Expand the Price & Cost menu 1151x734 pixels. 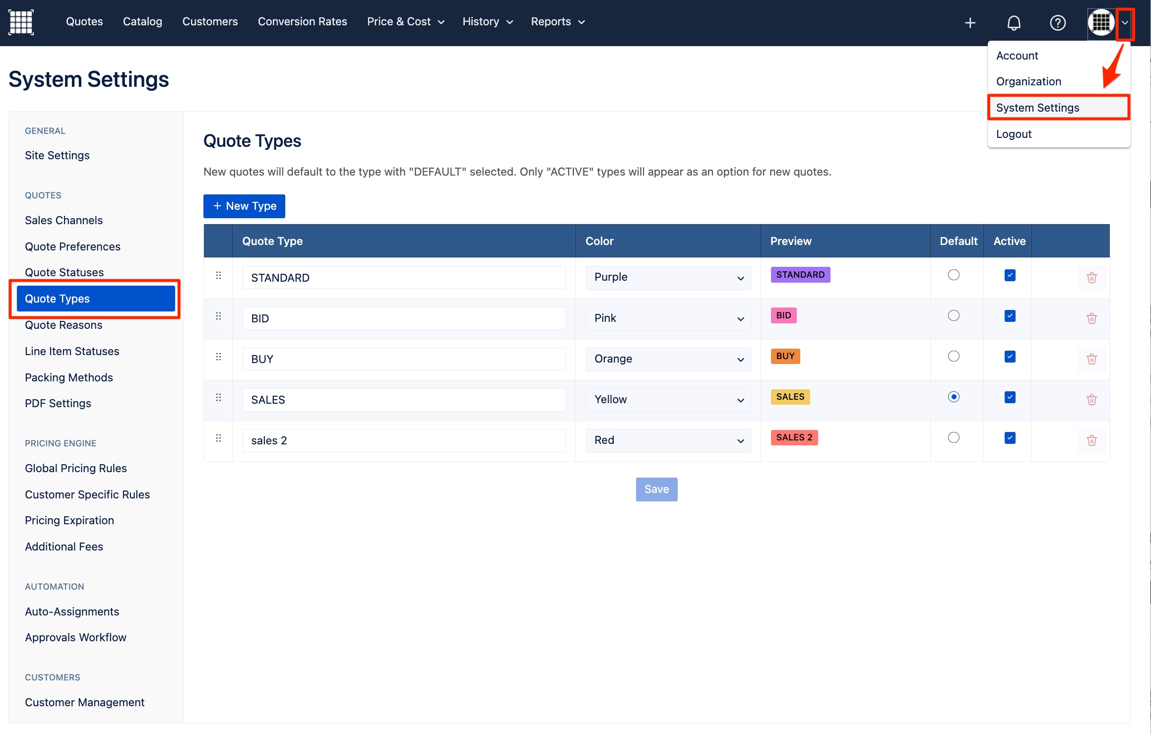tap(405, 22)
